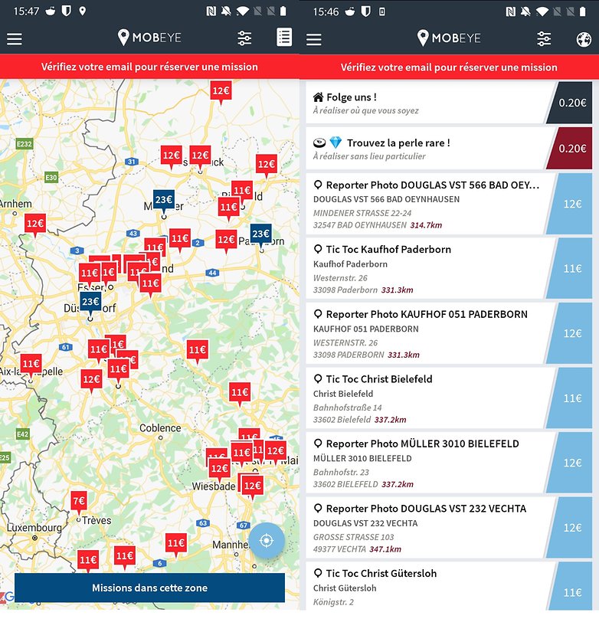Open Tic Toc Christ Bielefeld mission
599x632 pixels.
click(x=449, y=398)
